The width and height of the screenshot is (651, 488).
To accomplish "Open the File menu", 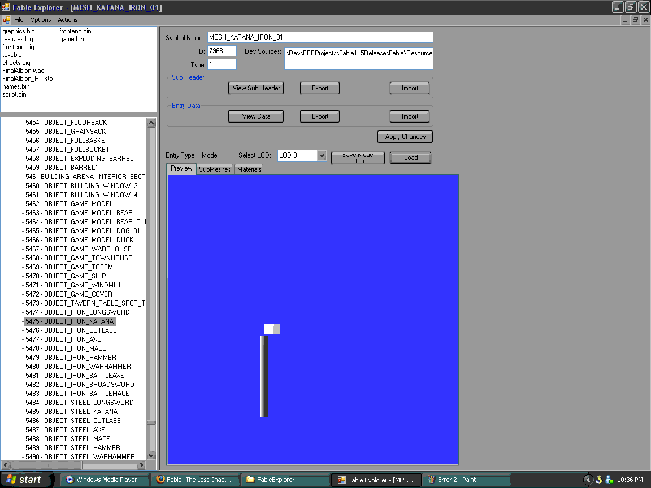I will [19, 20].
